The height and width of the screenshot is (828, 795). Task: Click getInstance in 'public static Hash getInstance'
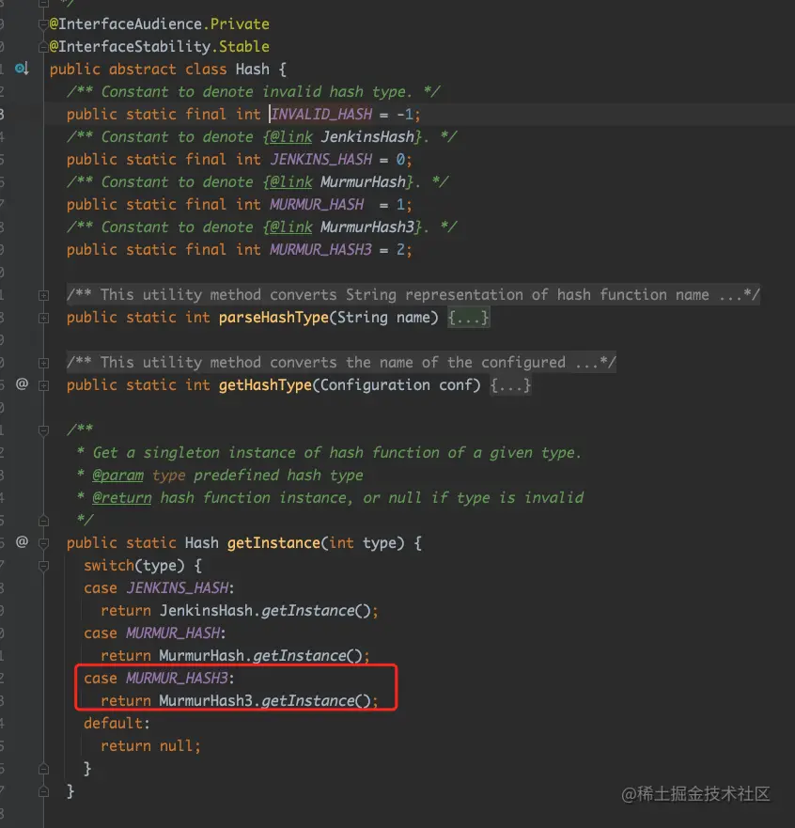273,543
